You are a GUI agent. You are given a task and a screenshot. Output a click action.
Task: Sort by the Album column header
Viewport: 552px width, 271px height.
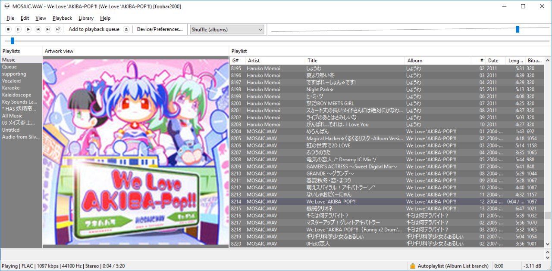(x=438, y=61)
